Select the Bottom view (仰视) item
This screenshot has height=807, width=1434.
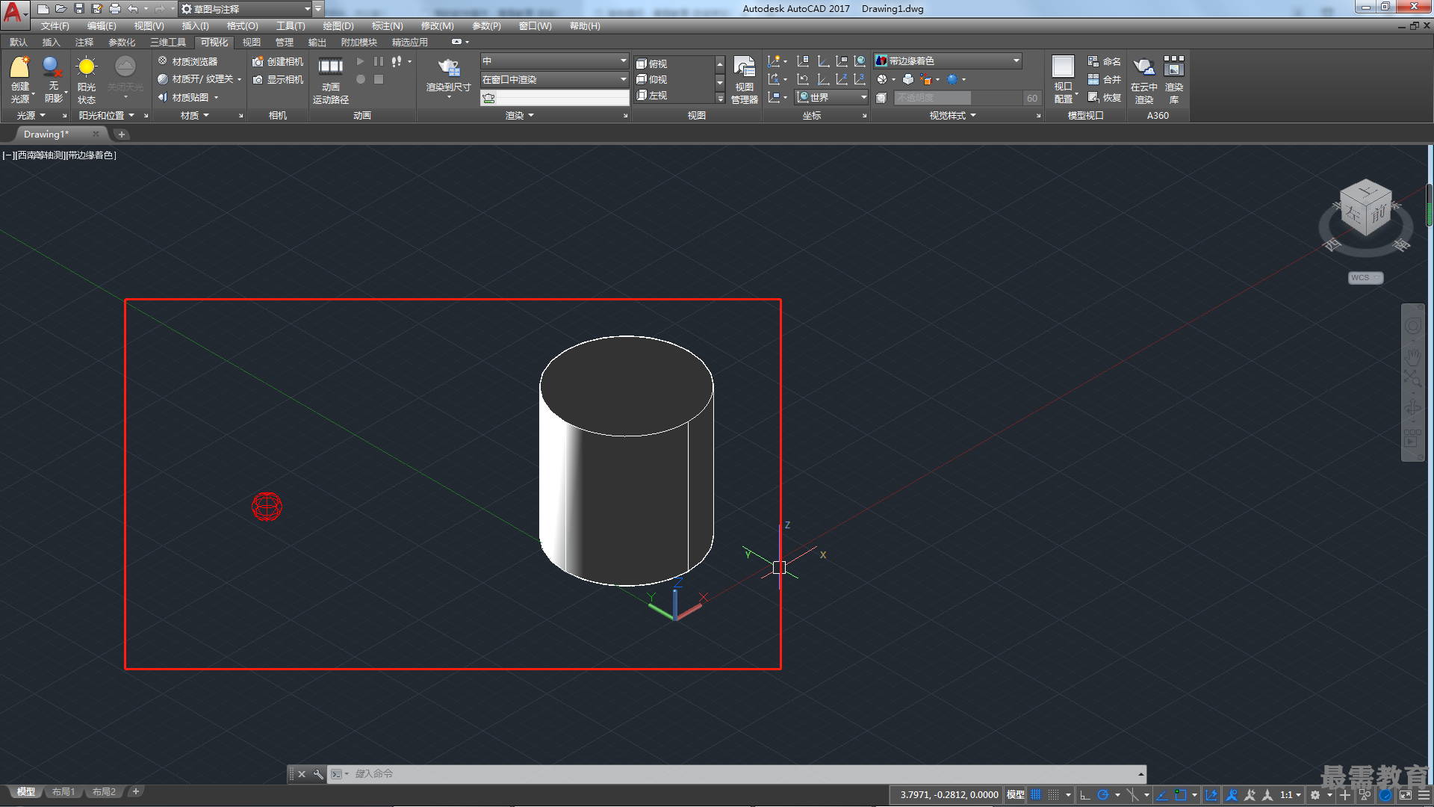tap(652, 79)
